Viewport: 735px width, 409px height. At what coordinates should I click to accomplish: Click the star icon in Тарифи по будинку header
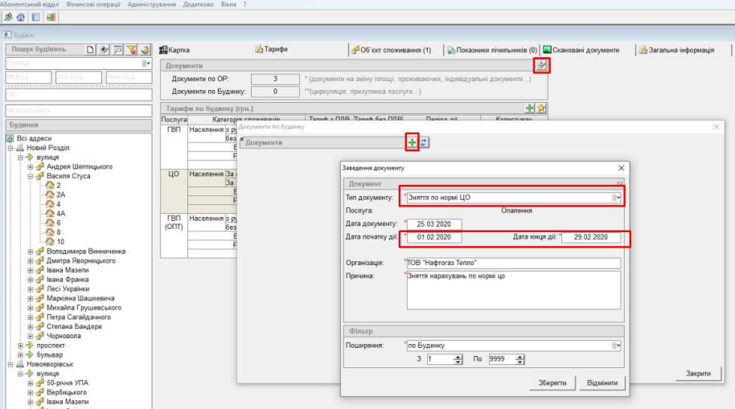tap(541, 108)
